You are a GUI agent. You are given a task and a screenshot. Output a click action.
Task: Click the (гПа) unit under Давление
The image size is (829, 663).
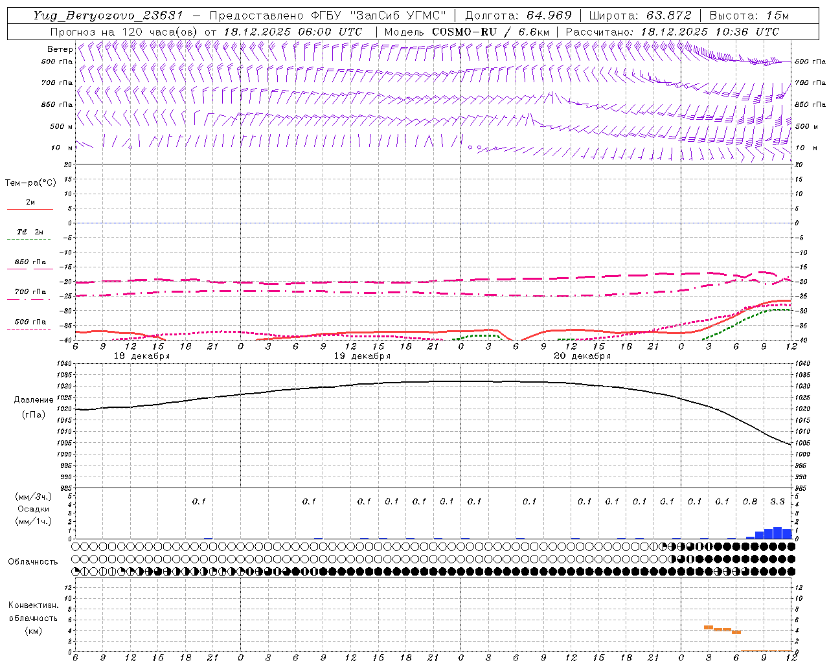click(x=34, y=414)
